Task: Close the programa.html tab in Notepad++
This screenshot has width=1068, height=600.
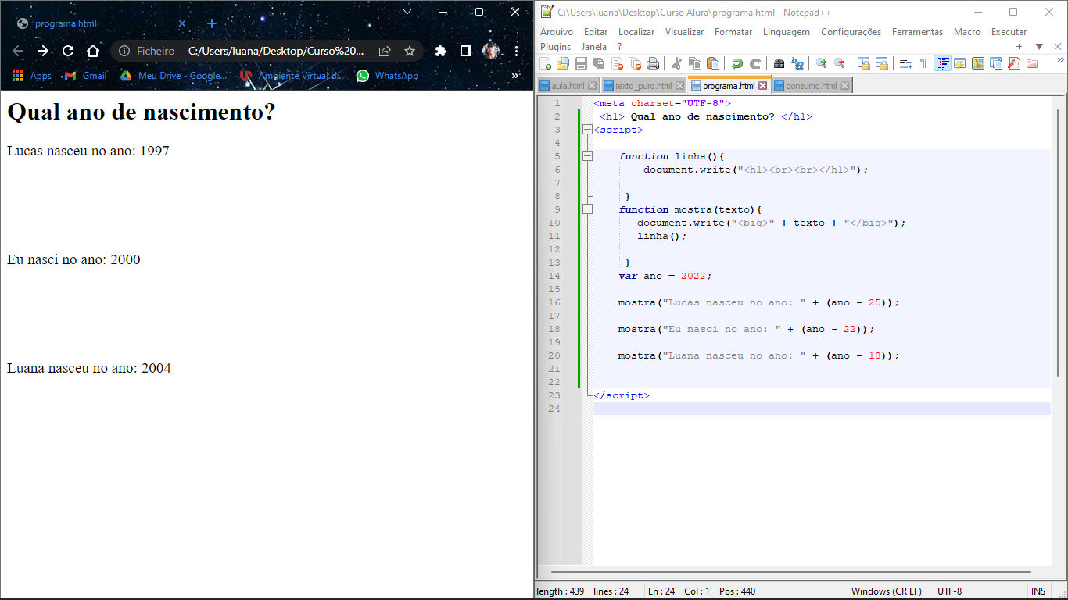Action: click(763, 86)
